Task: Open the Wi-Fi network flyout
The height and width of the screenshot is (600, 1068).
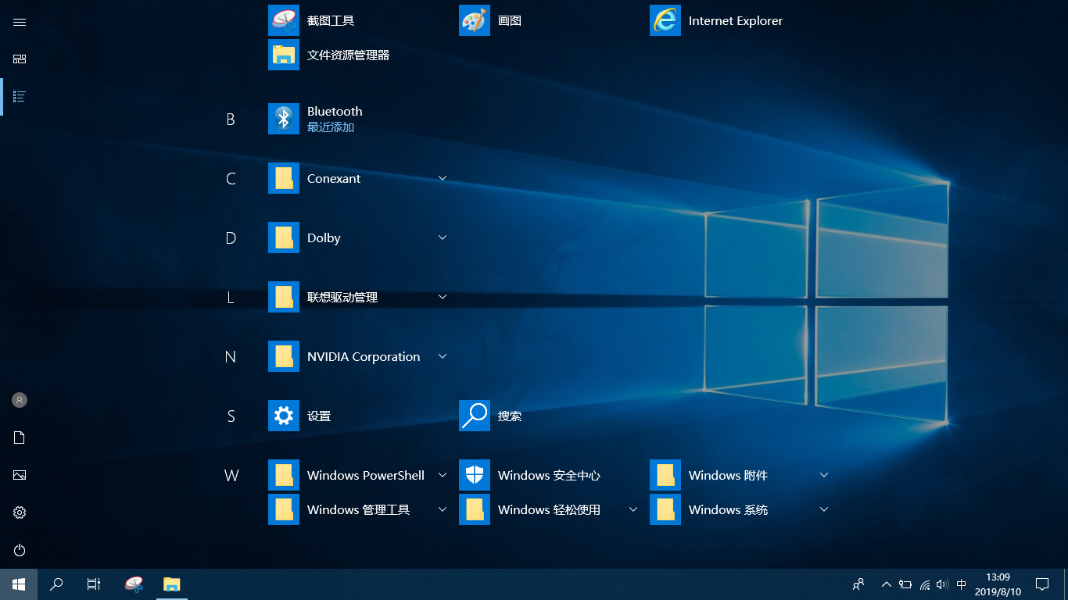Action: (x=925, y=584)
